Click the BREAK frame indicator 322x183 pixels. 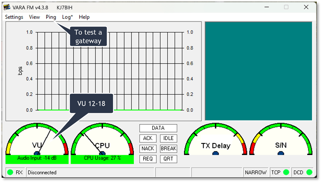[169, 149]
